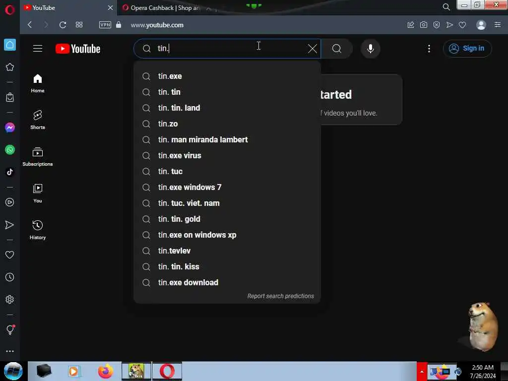Viewport: 508px width, 381px height.
Task: Start voice search with microphone
Action: [x=370, y=49]
